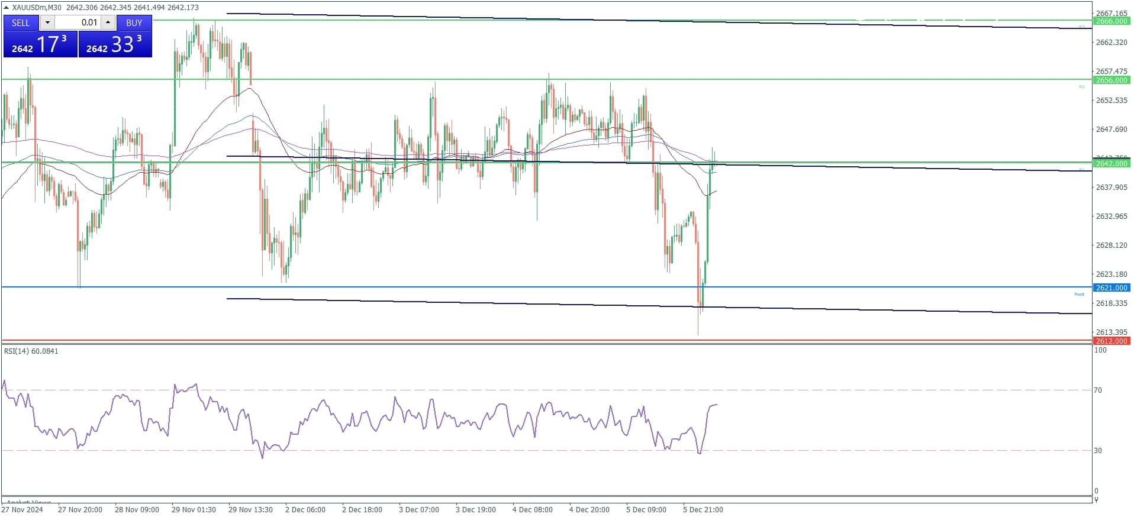1134x517 pixels.
Task: Click the 27 Nov 2024 date label
Action: [x=22, y=509]
